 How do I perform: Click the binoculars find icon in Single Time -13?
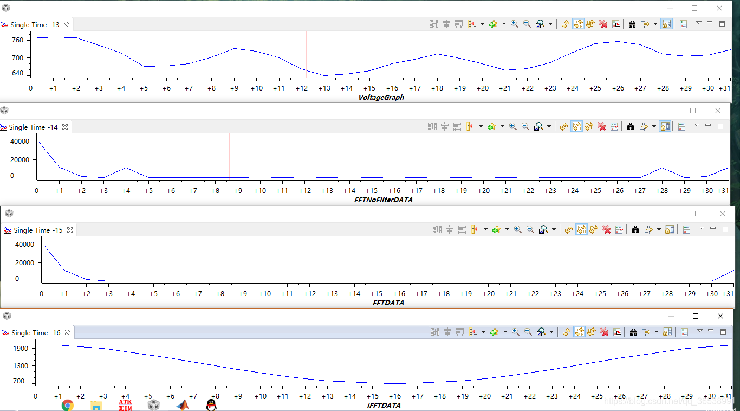(632, 24)
